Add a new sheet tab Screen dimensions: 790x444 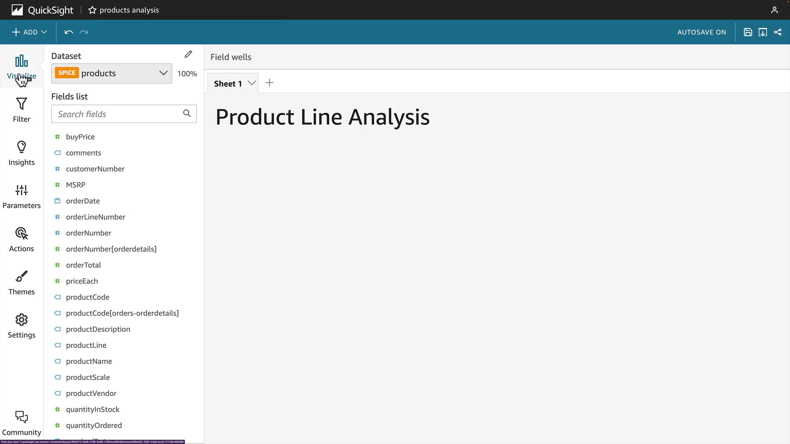pyautogui.click(x=270, y=83)
